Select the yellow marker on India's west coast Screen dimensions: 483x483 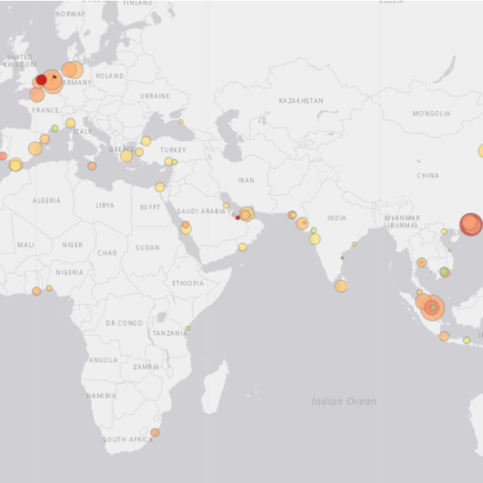pyautogui.click(x=315, y=239)
